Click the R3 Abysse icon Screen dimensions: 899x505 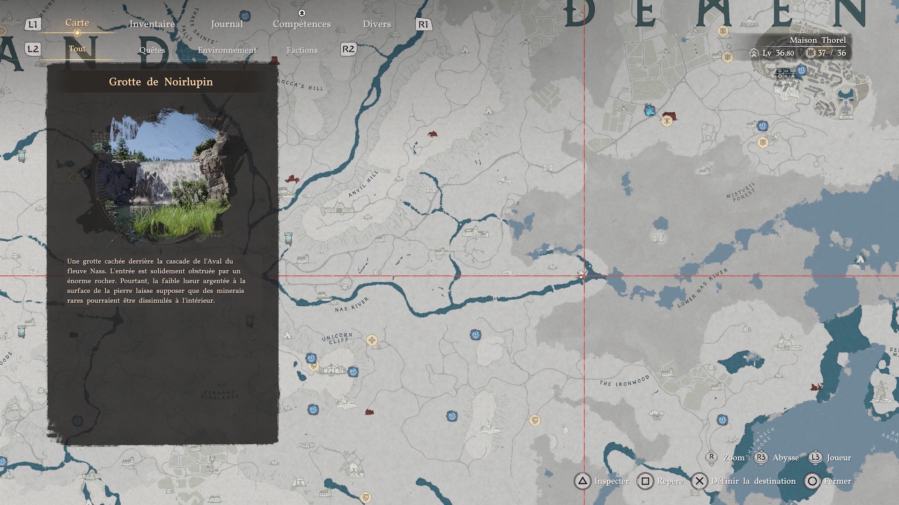point(761,458)
